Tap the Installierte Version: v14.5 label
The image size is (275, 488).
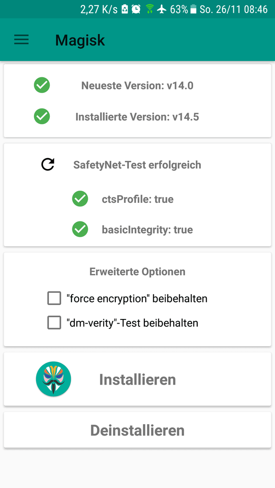(137, 117)
